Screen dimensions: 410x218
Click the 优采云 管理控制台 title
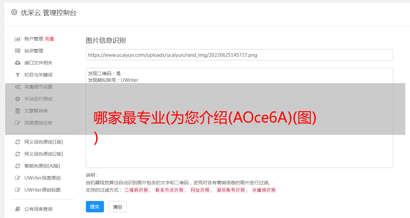click(x=48, y=13)
